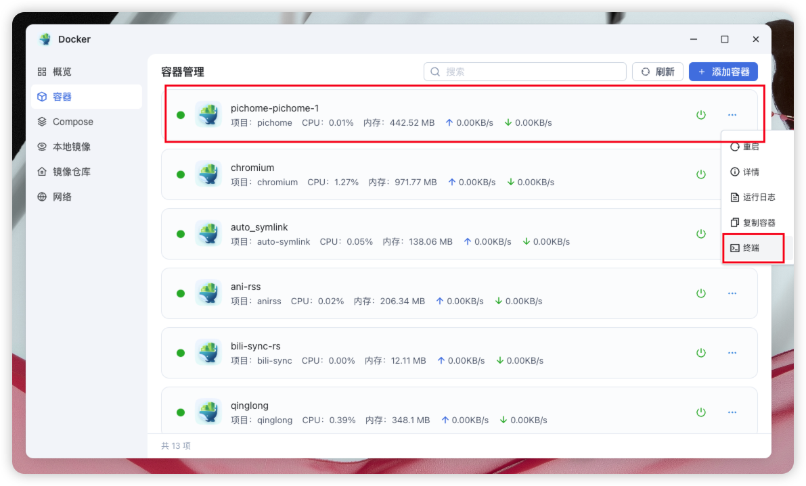
Task: Open the 网络 sidebar section
Action: coord(87,197)
